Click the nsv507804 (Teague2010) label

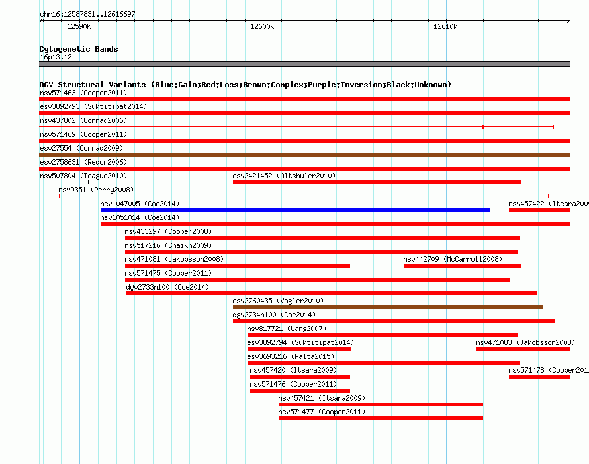tap(83, 176)
